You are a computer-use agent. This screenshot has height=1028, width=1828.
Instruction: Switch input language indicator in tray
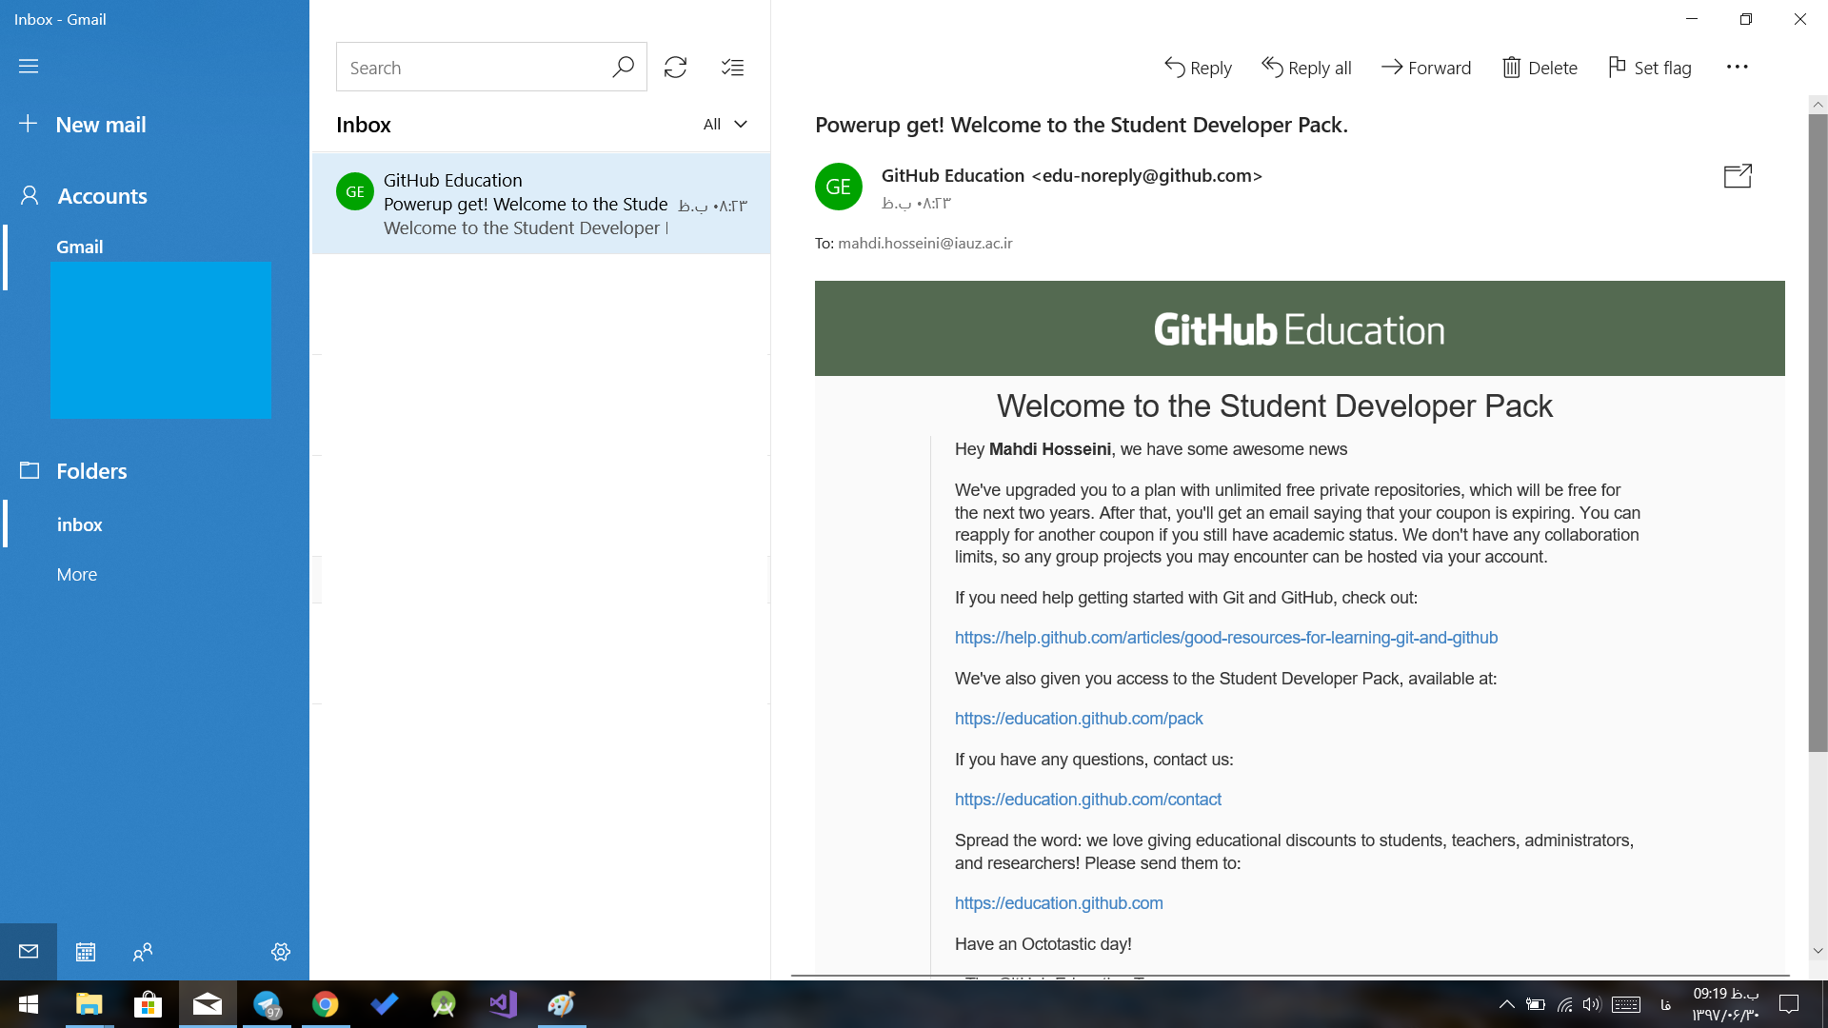pos(1665,1004)
